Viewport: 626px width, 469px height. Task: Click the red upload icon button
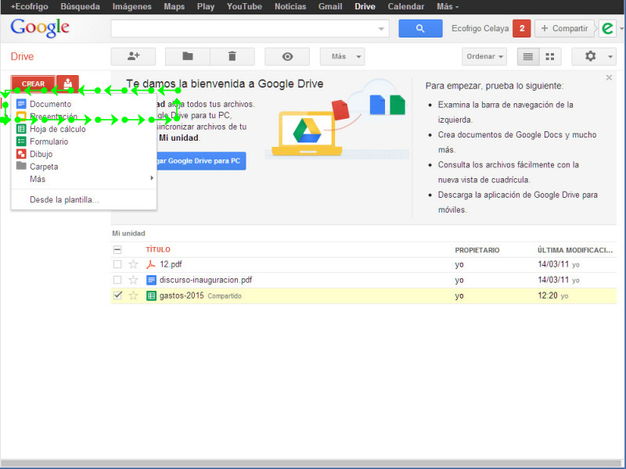(67, 83)
